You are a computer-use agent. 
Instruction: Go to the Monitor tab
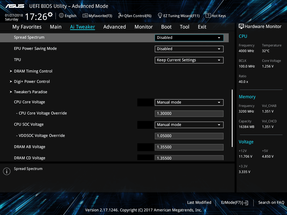coord(144,27)
